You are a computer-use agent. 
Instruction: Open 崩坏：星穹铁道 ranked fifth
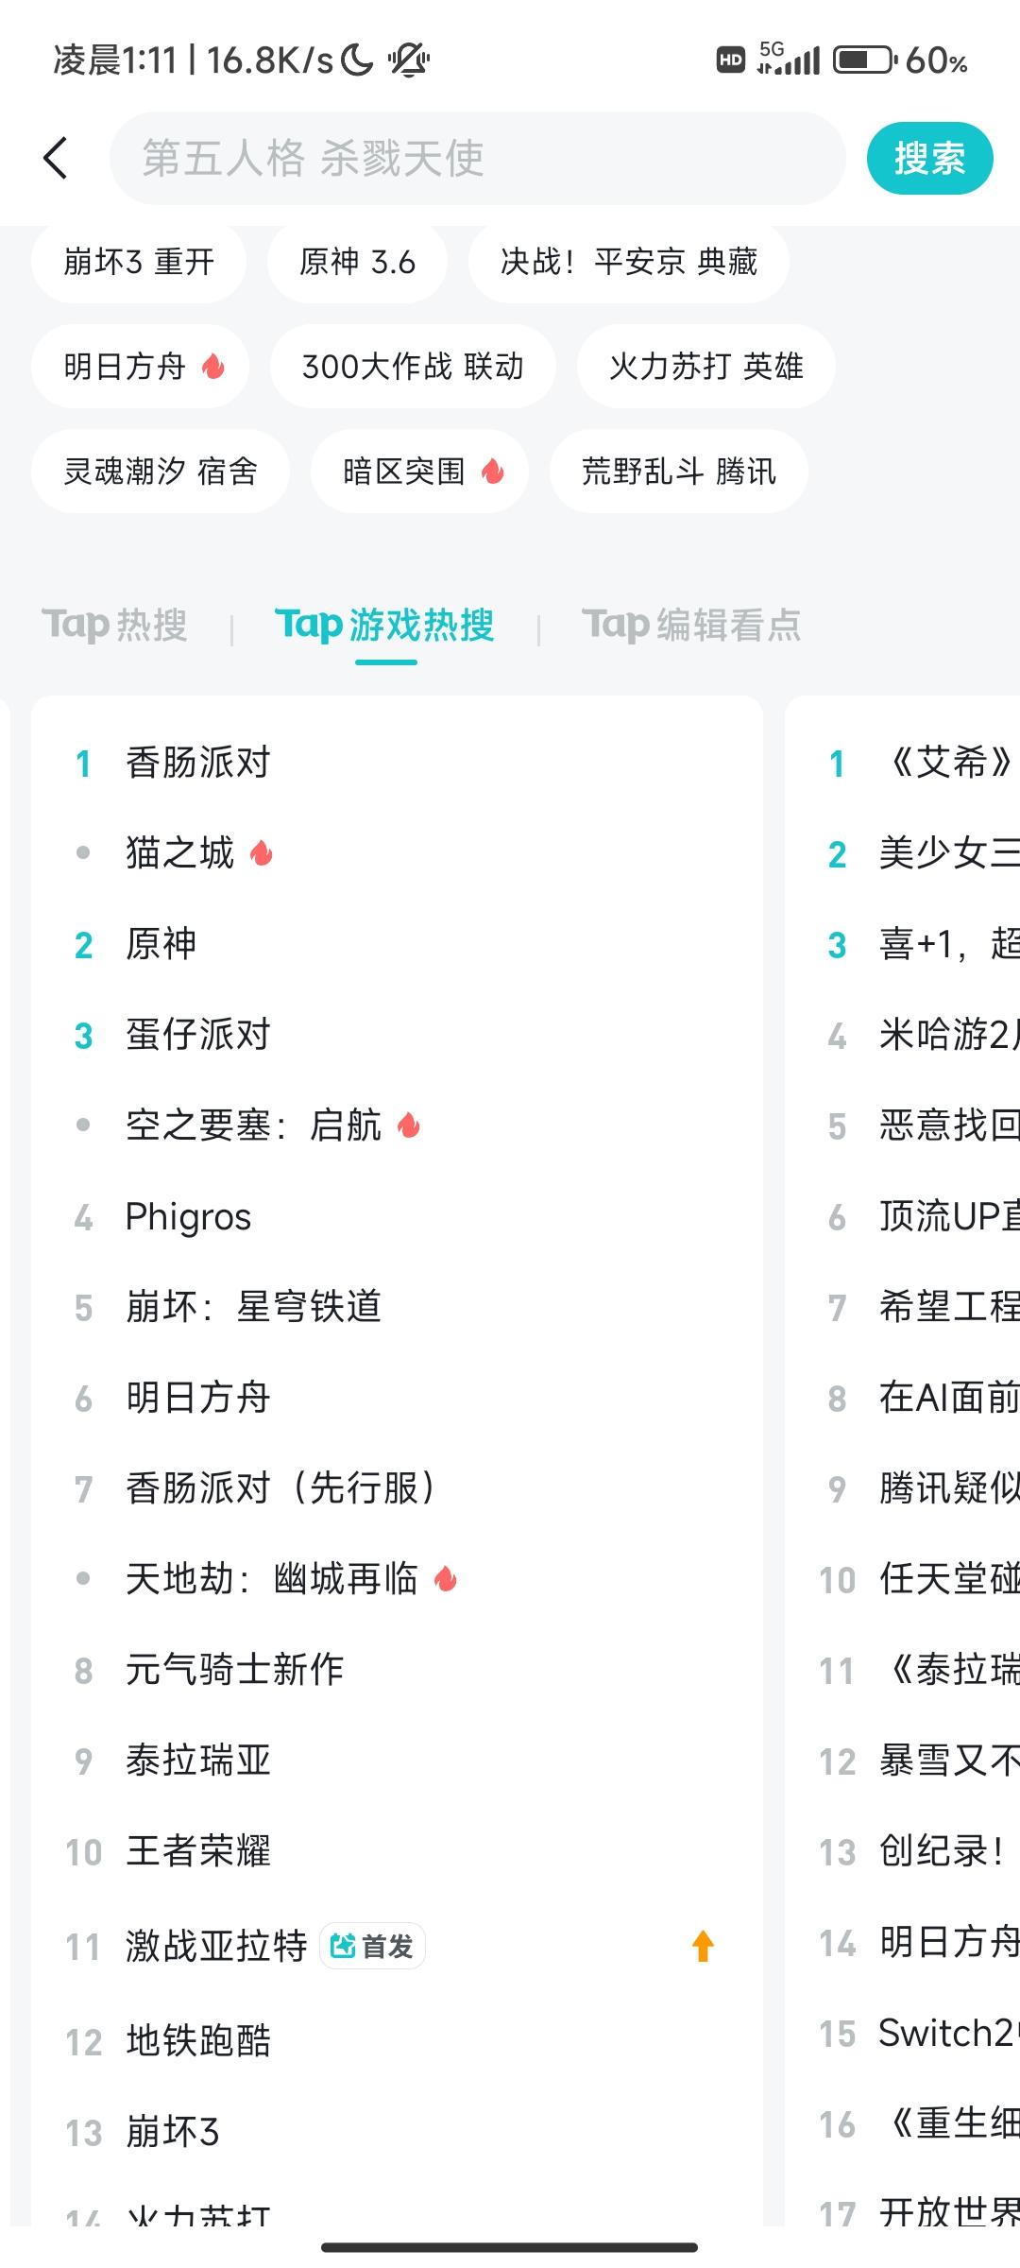[397, 1307]
